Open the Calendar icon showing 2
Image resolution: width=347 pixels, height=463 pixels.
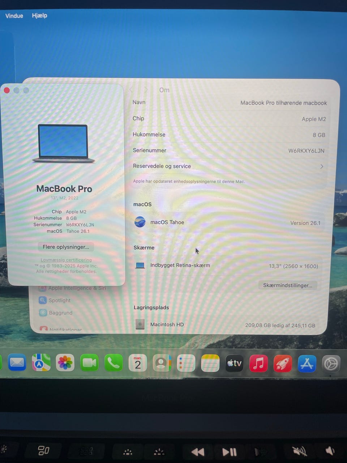[x=138, y=363]
